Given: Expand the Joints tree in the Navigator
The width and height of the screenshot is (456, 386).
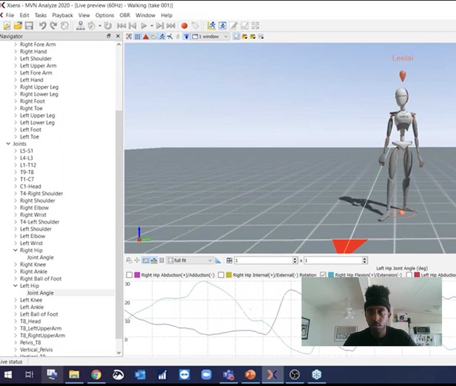Looking at the screenshot, I should click(8, 143).
